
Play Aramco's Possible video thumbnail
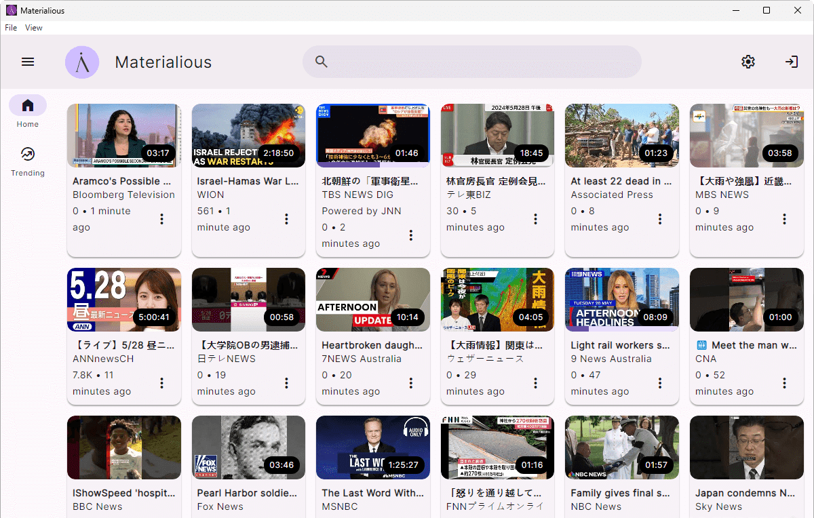tap(124, 136)
